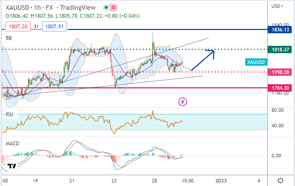Select the MACD indicator label
Viewport: 295px width, 186px height.
point(13,144)
